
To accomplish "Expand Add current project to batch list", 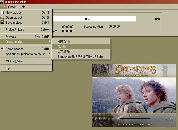I will [26, 54].
